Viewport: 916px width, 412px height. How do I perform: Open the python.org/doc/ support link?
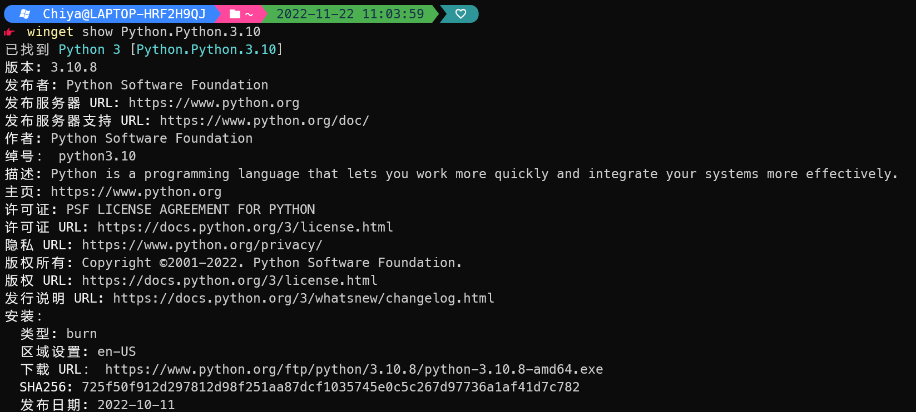[264, 121]
